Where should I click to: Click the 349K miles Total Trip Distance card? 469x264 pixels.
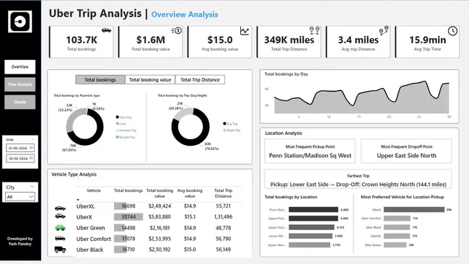click(289, 42)
